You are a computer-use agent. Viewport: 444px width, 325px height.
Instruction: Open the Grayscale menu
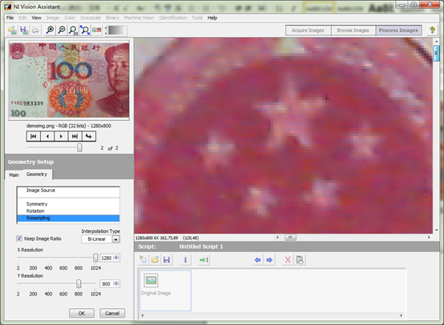[91, 18]
